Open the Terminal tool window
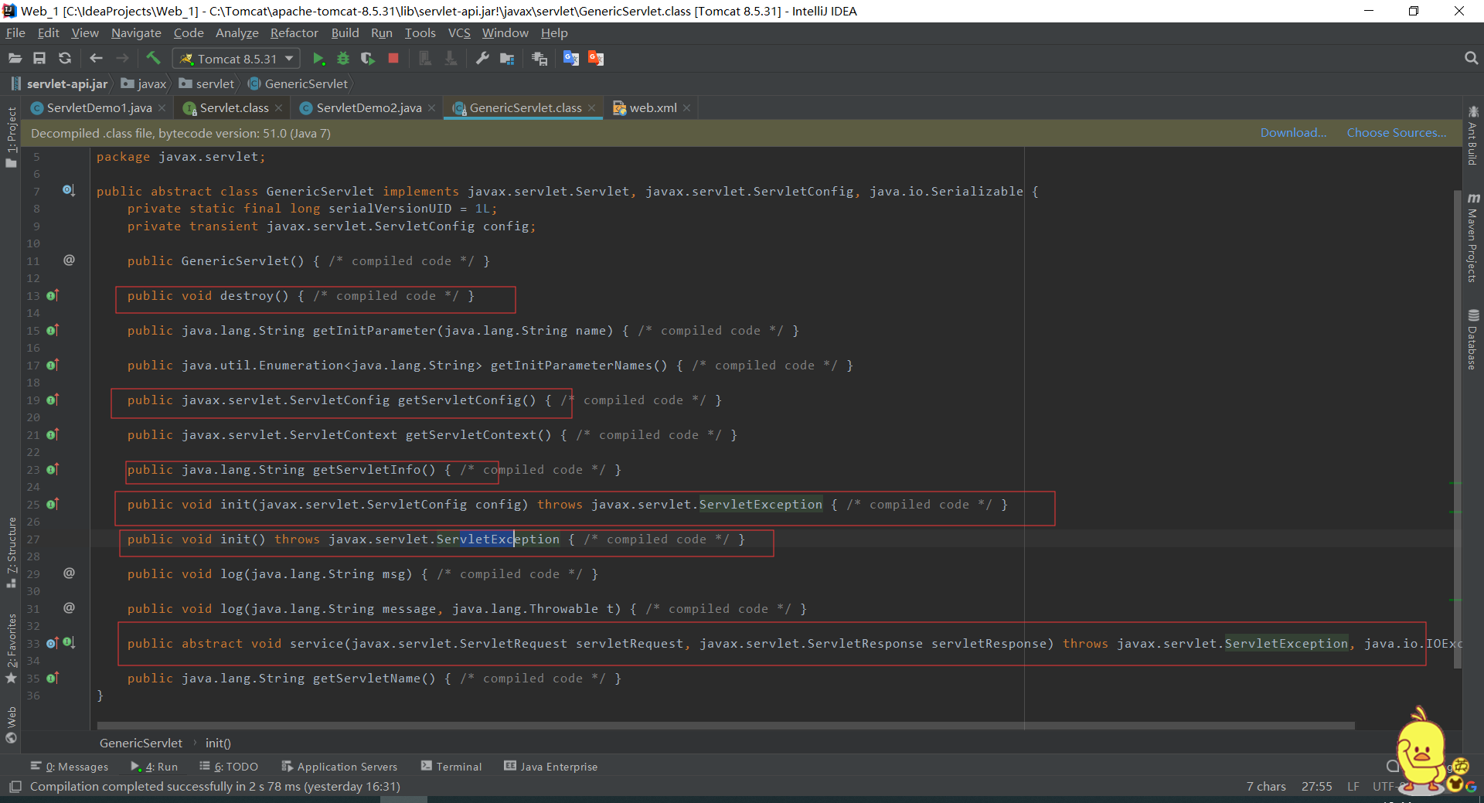This screenshot has height=803, width=1484. (458, 766)
